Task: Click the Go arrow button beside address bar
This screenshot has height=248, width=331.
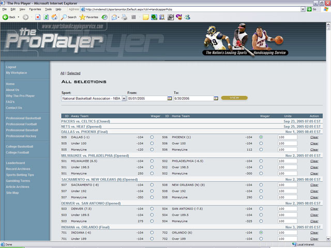Action: (309, 9)
